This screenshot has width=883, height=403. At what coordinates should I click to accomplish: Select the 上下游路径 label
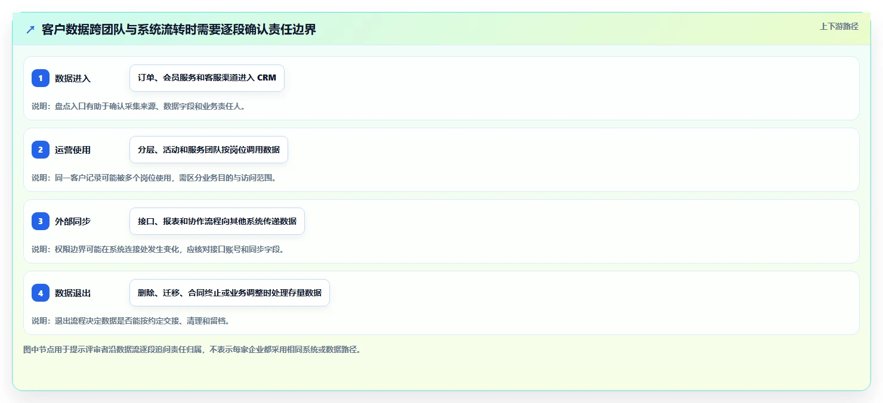coord(839,26)
